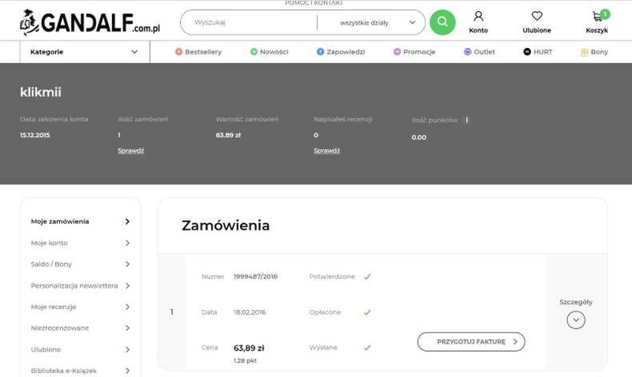Open the Koszyk cart icon
Image resolution: width=632 pixels, height=377 pixels.
tap(597, 17)
